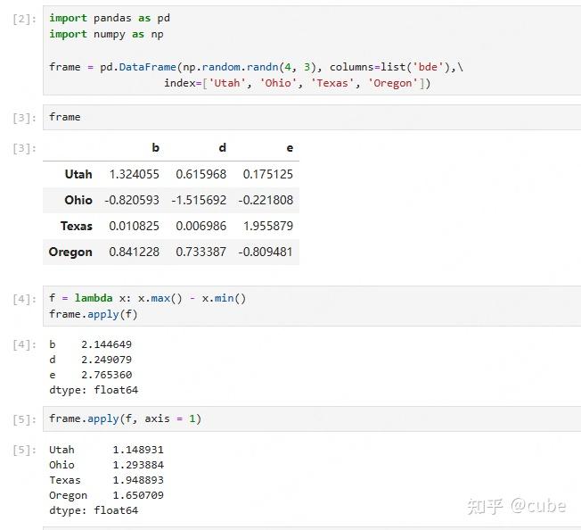Screen dimensions: 581x530
Task: Click column header d in dataframe
Action: point(222,148)
